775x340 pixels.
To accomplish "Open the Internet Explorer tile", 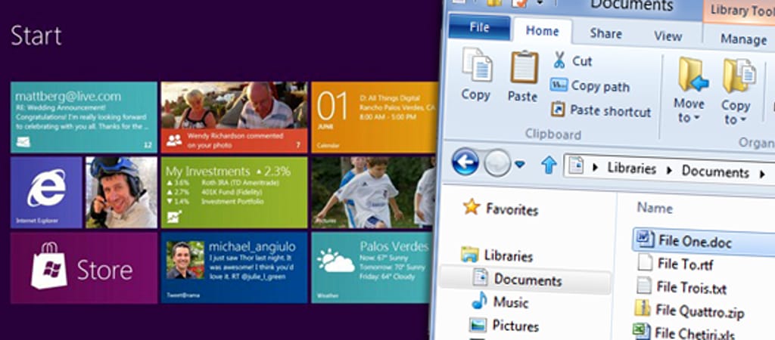I will pyautogui.click(x=45, y=193).
